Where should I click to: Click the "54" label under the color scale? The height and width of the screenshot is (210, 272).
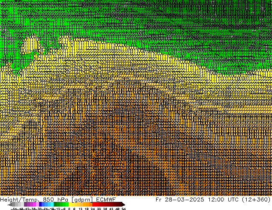tap(124, 209)
